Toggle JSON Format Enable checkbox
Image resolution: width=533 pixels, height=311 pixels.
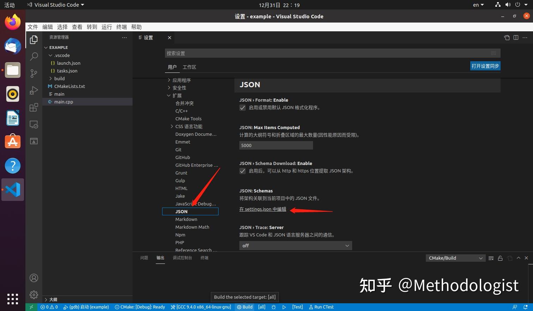point(243,108)
